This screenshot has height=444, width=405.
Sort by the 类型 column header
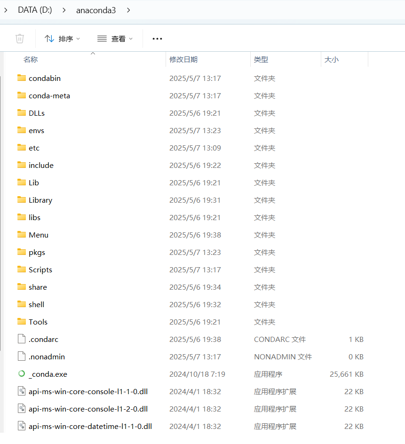[x=261, y=59]
